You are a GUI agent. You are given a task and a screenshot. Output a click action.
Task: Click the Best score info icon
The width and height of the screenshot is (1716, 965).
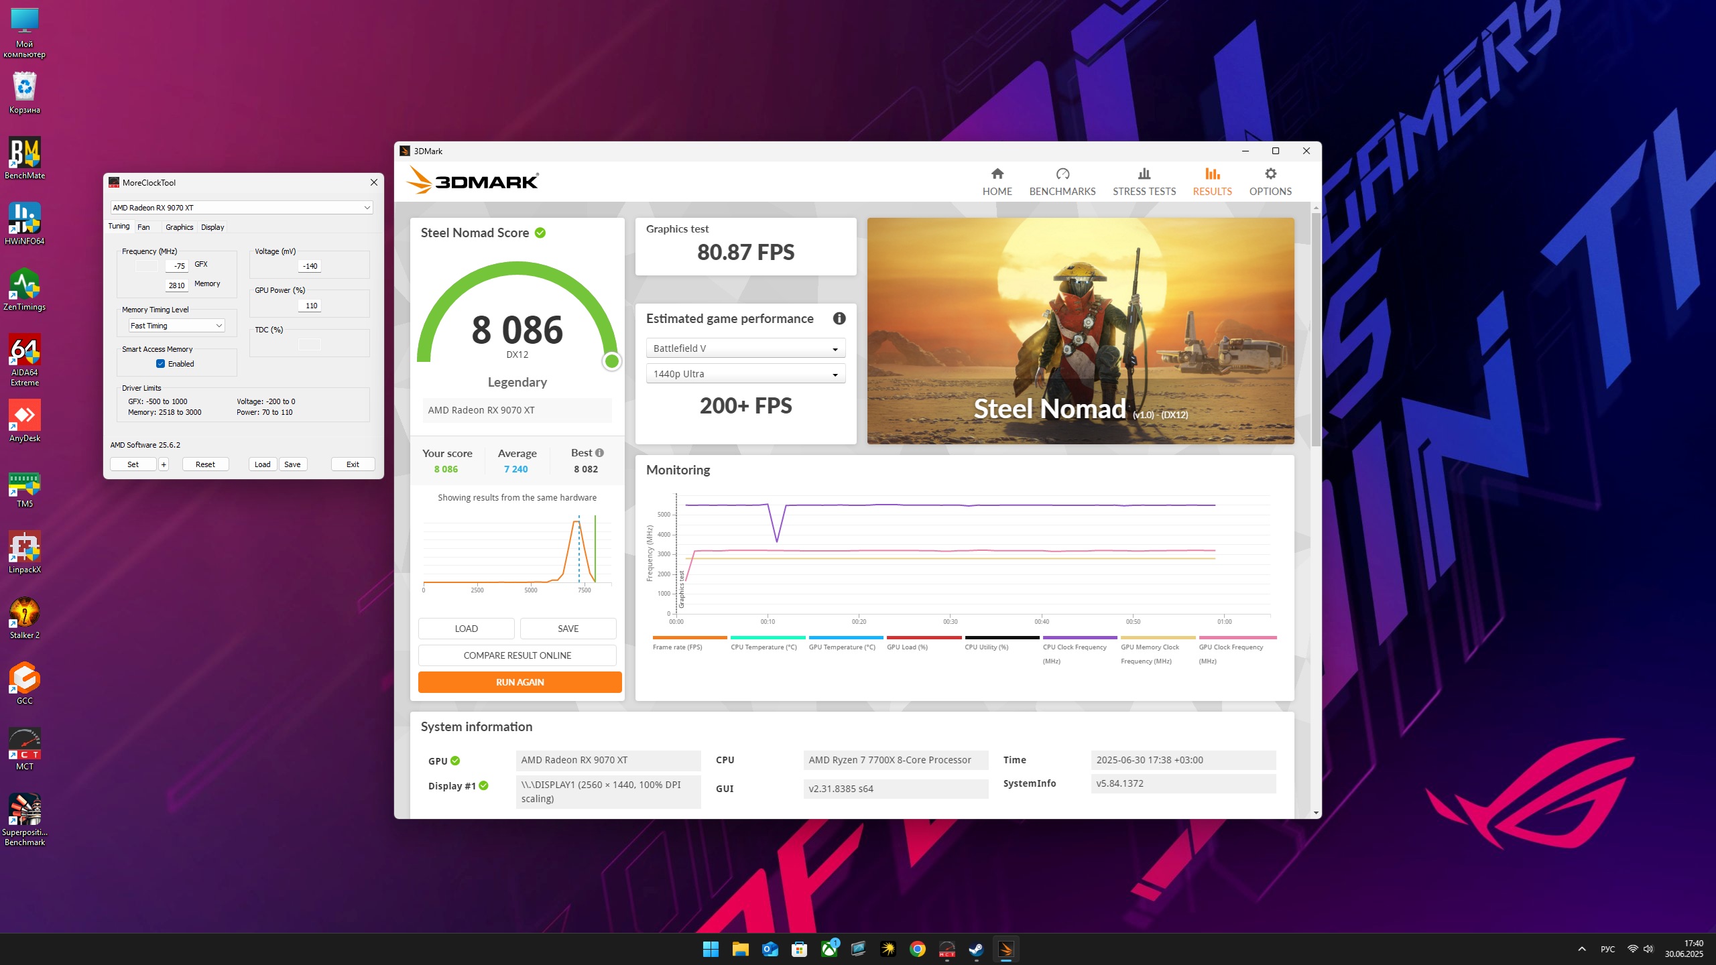click(600, 453)
